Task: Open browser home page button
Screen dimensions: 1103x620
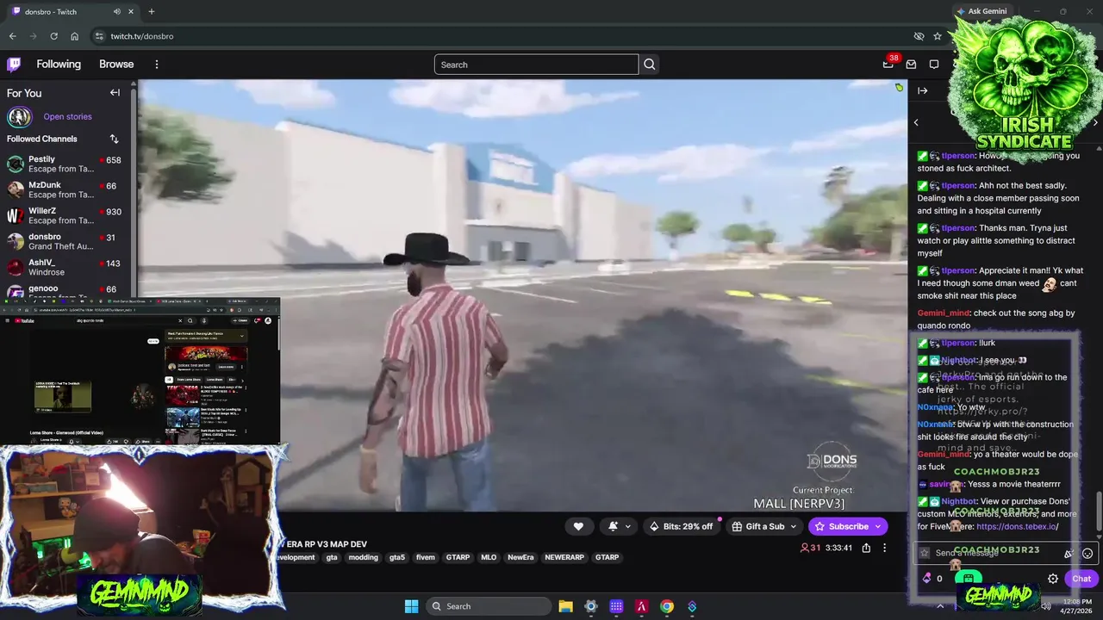Action: click(74, 36)
